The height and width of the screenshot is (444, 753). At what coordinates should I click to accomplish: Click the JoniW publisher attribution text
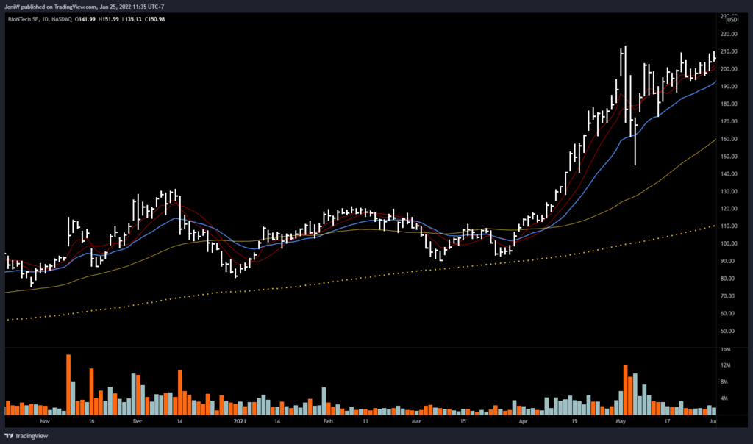pyautogui.click(x=19, y=7)
